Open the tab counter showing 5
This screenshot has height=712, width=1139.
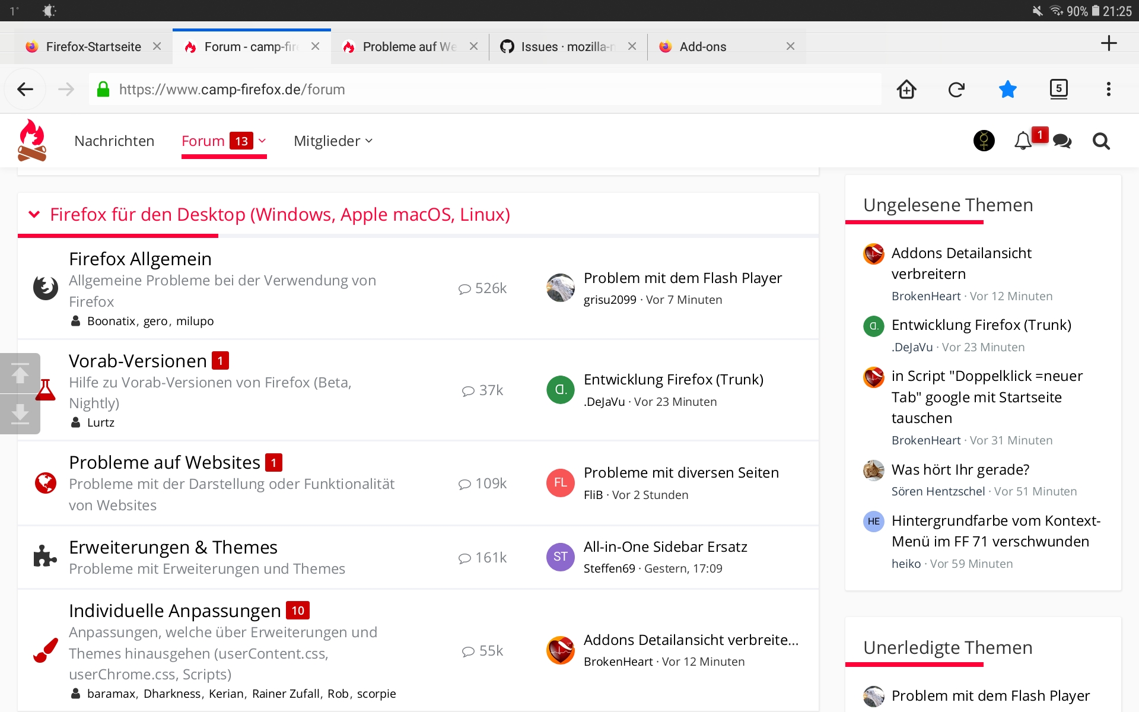click(1058, 90)
